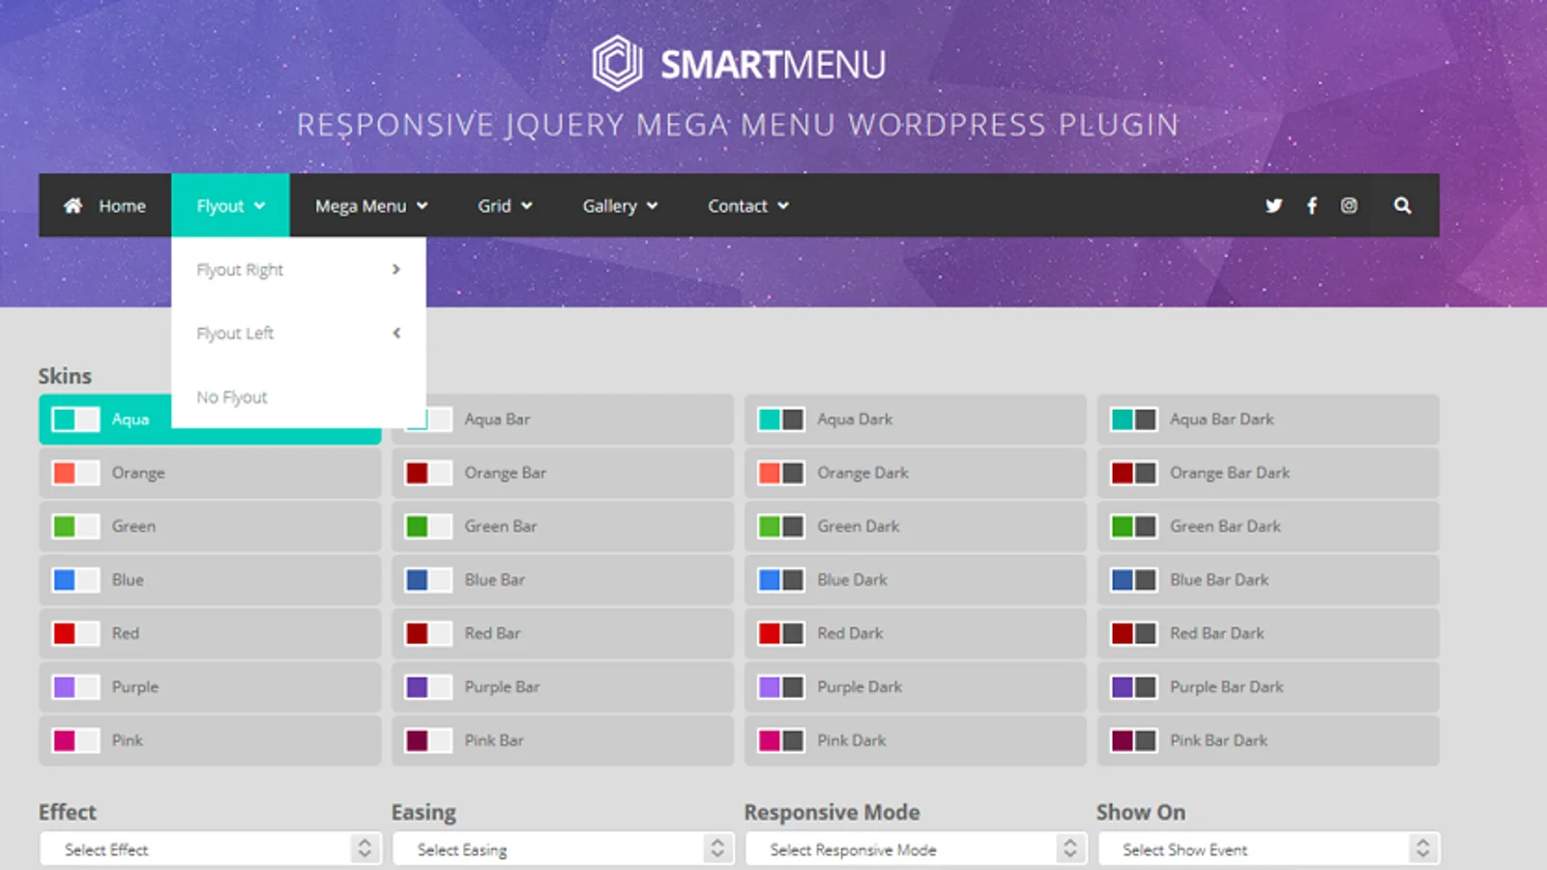Open the Select Show Event dropdown
Viewport: 1547px width, 870px height.
coord(1268,849)
